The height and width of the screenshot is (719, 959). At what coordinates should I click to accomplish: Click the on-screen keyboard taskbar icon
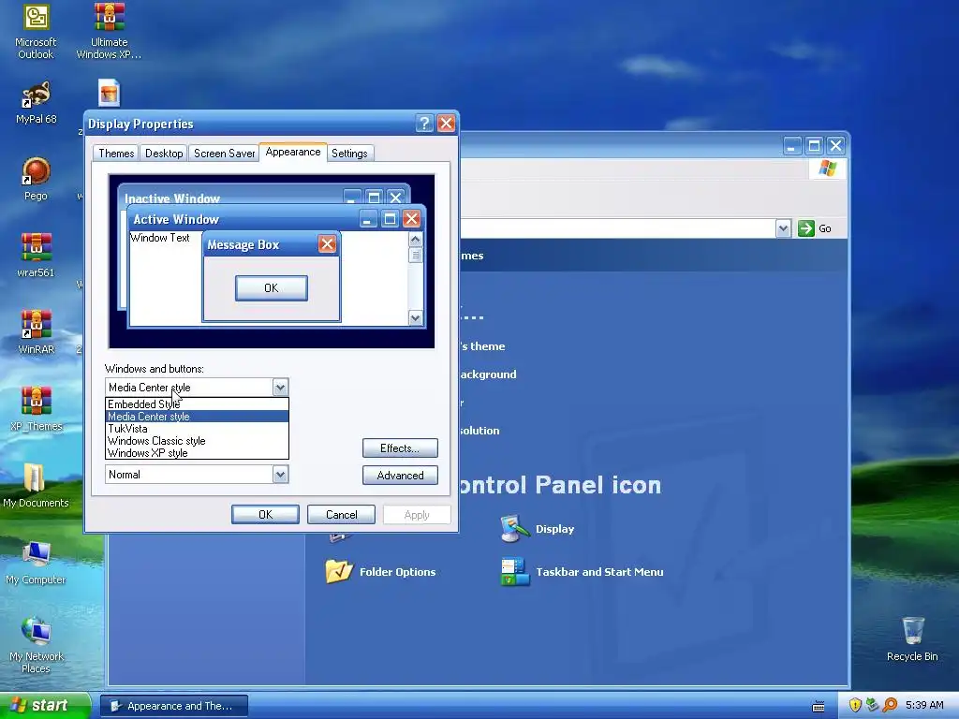point(819,706)
